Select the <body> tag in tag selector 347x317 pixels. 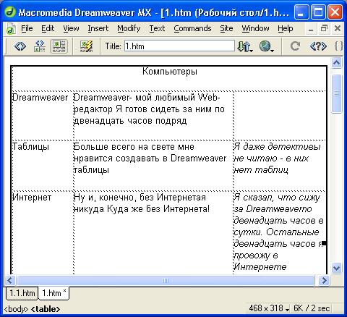16,309
